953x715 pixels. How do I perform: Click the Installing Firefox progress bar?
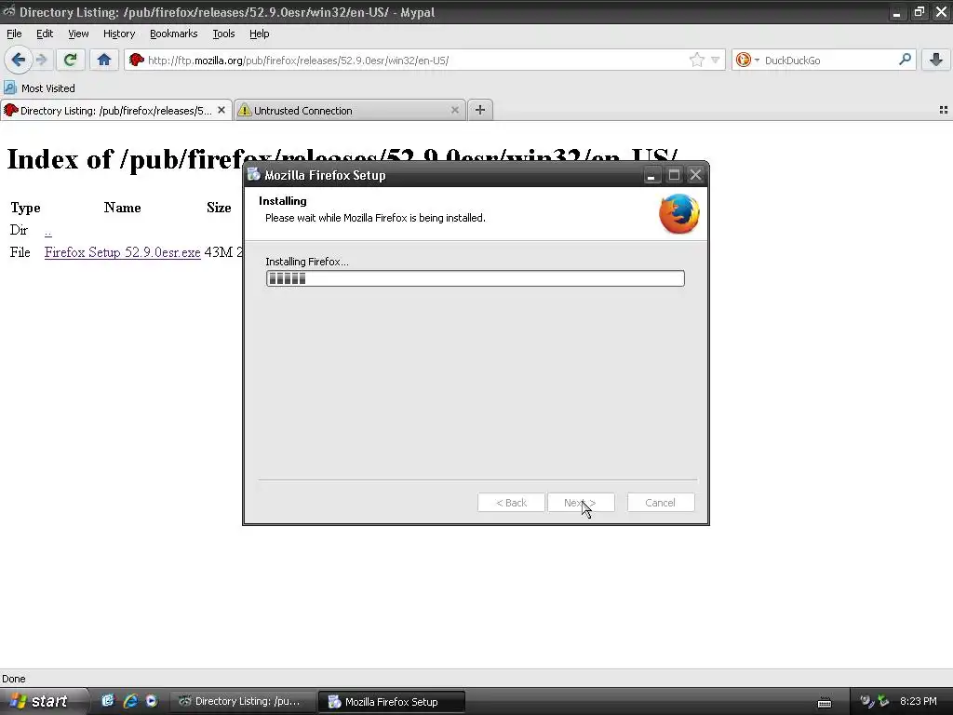[x=476, y=278]
